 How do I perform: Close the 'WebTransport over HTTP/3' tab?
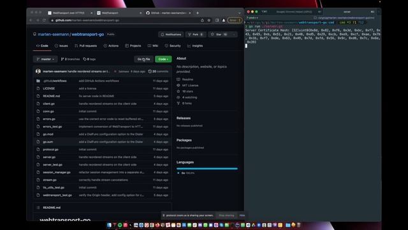pyautogui.click(x=91, y=13)
